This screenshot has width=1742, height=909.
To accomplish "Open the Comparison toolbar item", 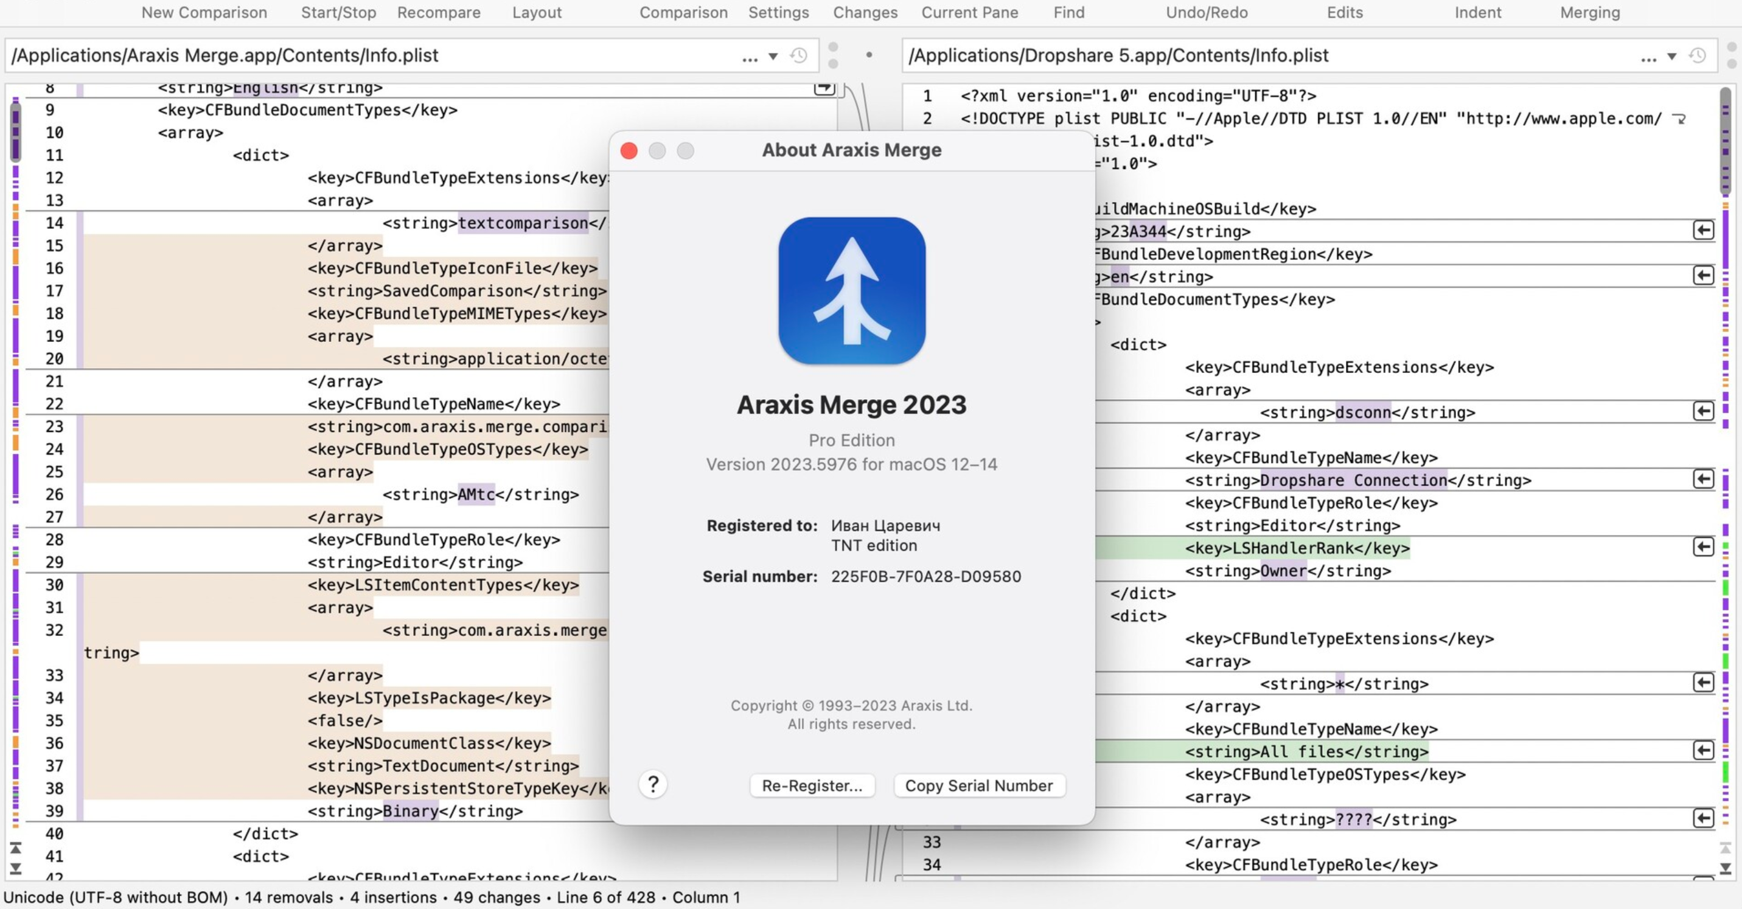I will click(x=684, y=12).
